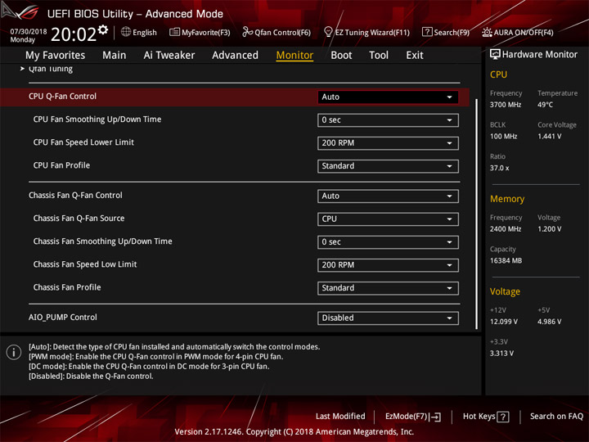Click EzMode(F7) text button
Viewport: 589px width, 442px height.
(407, 417)
